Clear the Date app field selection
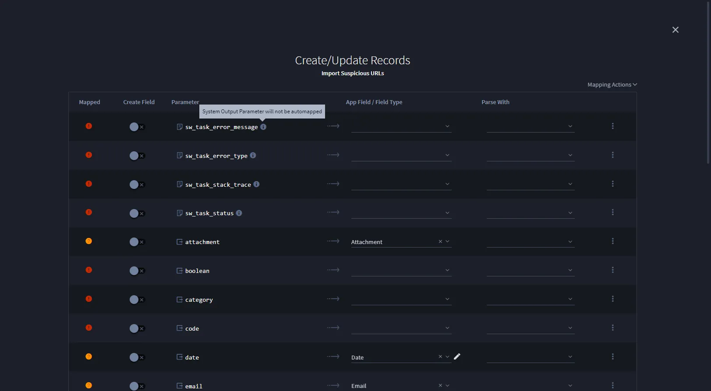Image resolution: width=711 pixels, height=391 pixels. tap(440, 357)
